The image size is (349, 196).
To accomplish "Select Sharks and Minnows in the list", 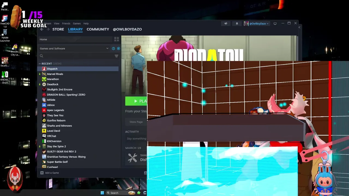I will point(78,126).
